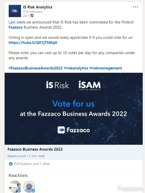The width and height of the screenshot is (145, 193).
Task: Open the hubs.li voting URL
Action: 33,43
